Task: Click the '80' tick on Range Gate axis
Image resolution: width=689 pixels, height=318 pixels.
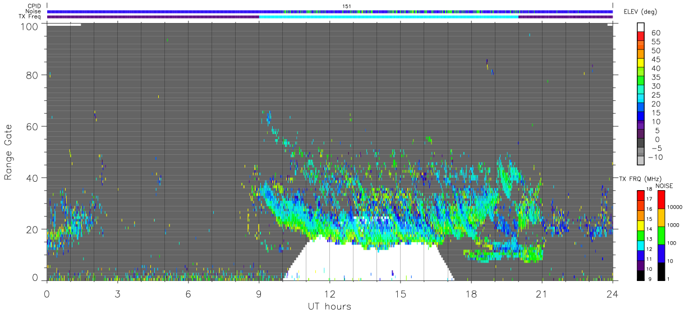Action: pos(32,75)
